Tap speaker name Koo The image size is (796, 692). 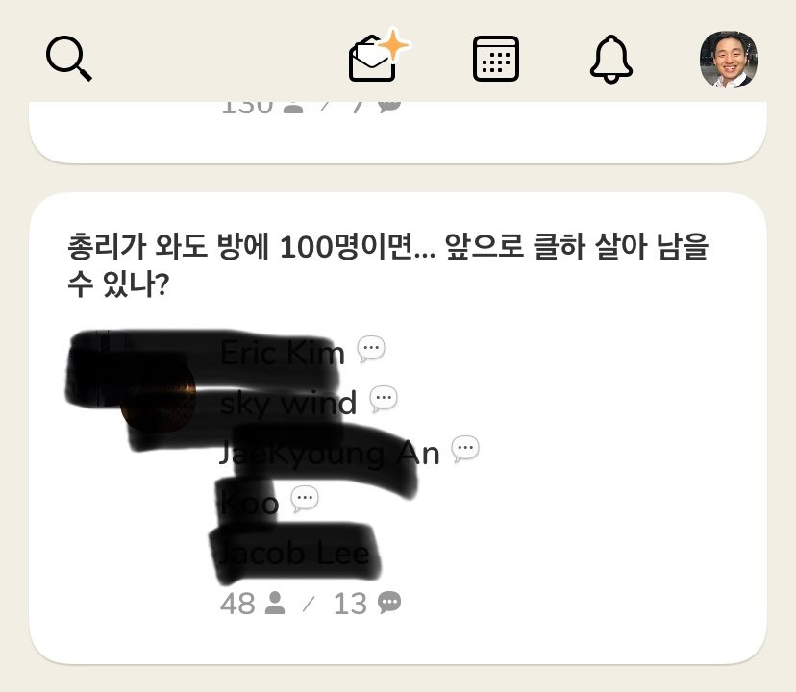[x=249, y=503]
